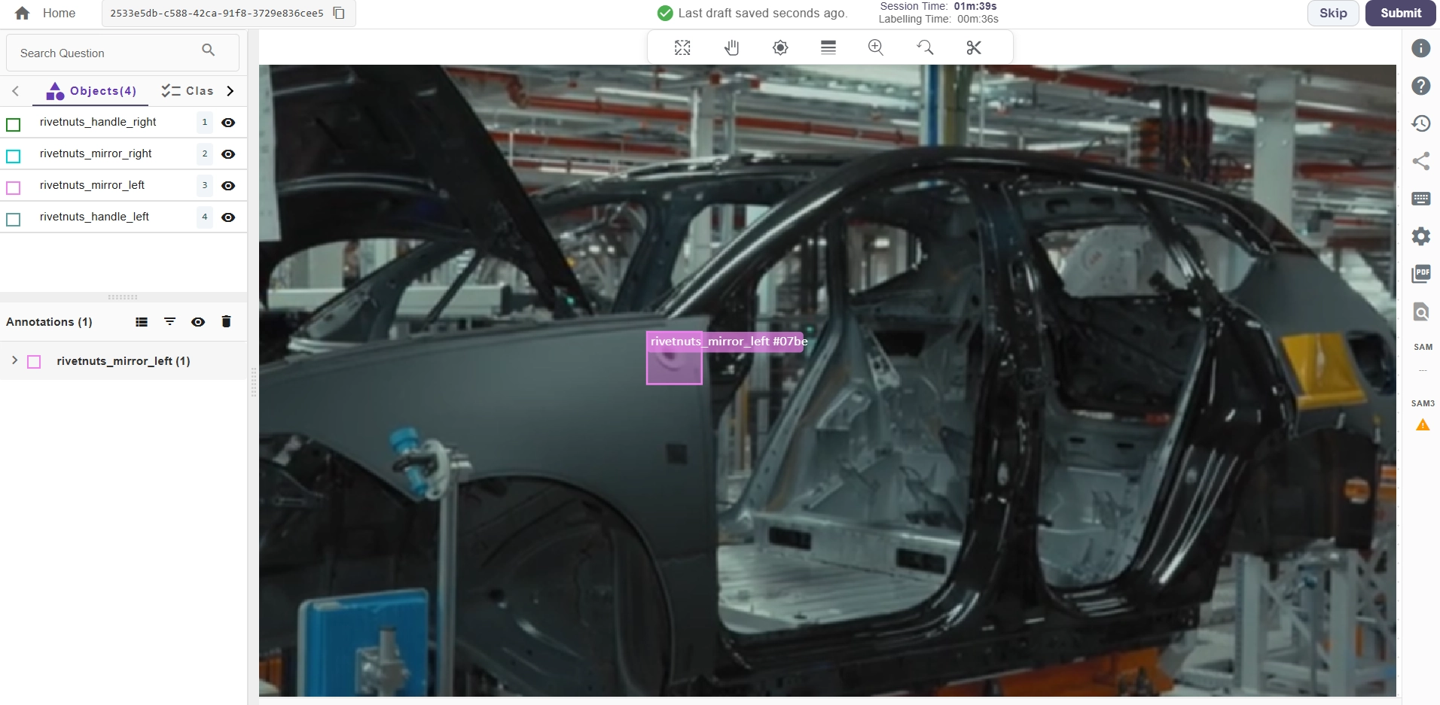Expand the rivetnuts_mirror_left annotation entry

(x=14, y=360)
